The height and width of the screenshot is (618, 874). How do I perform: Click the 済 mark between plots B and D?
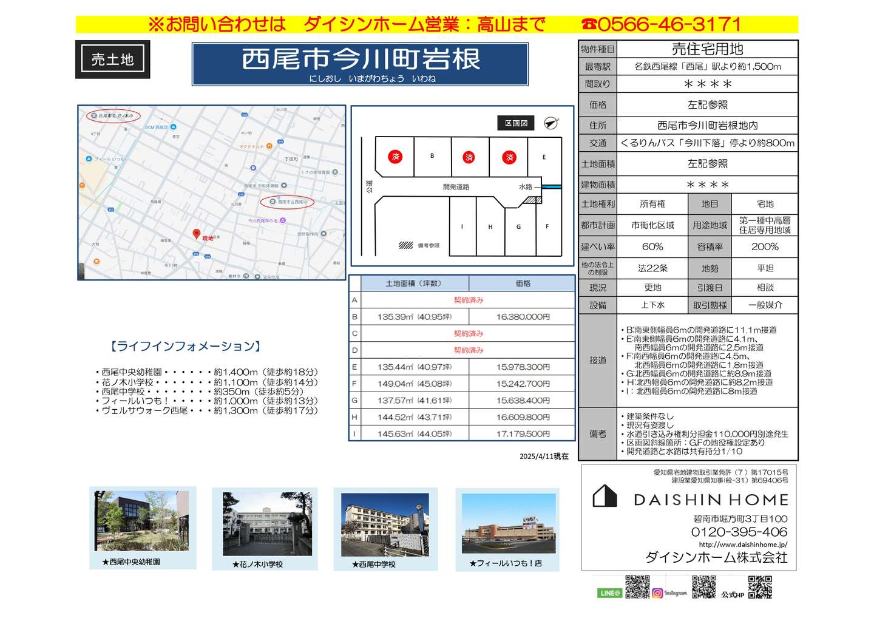[469, 157]
